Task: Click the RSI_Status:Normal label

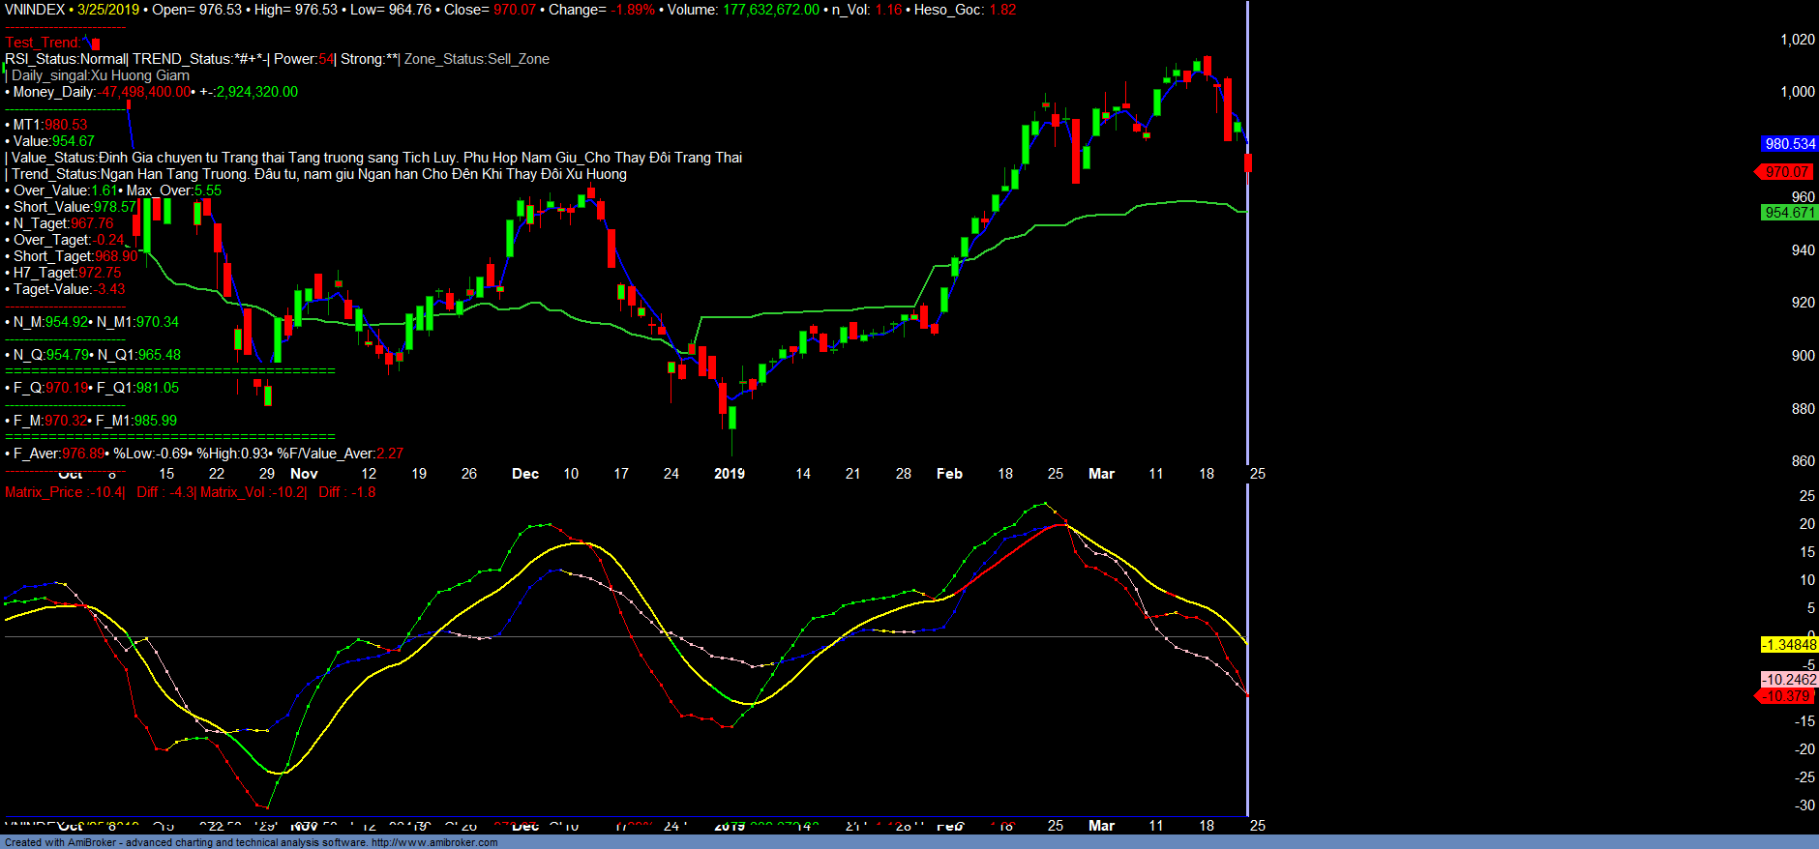Action: [66, 59]
